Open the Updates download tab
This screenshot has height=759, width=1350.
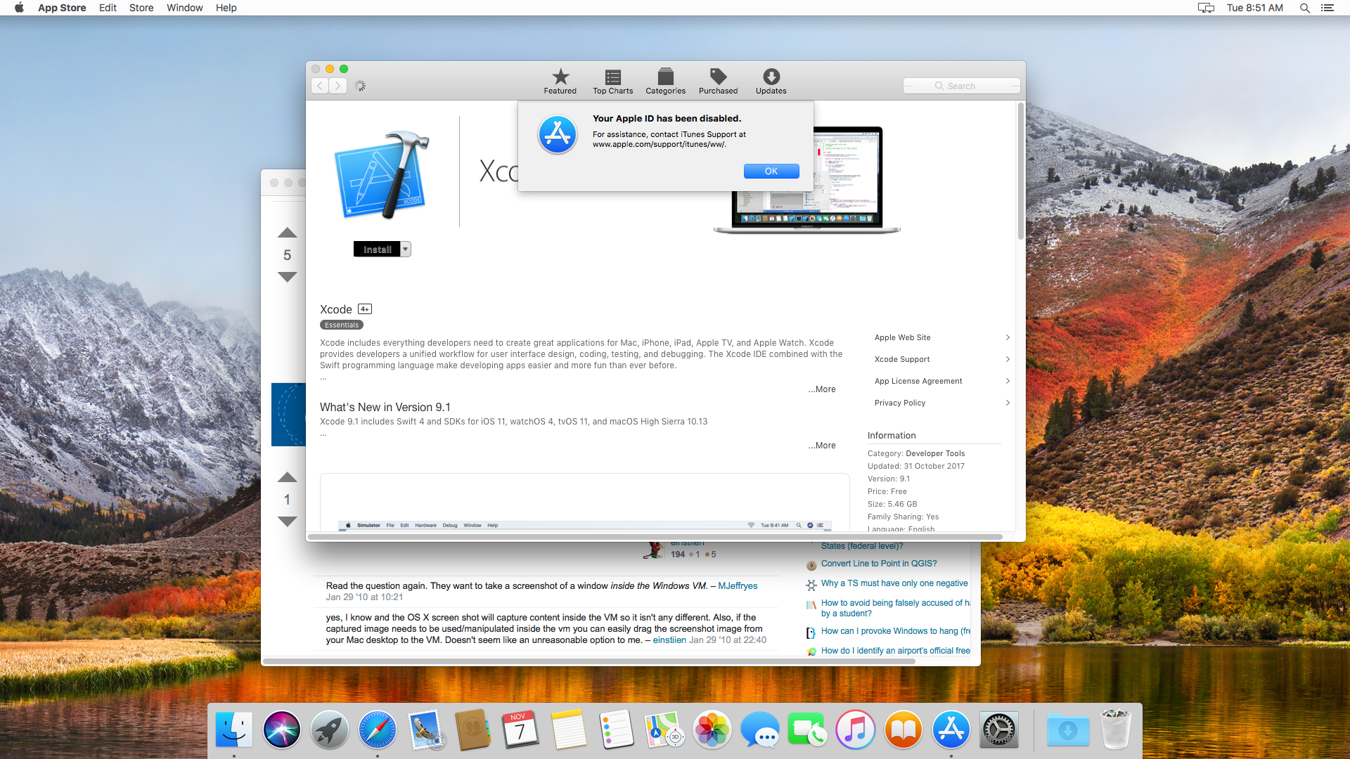tap(771, 81)
